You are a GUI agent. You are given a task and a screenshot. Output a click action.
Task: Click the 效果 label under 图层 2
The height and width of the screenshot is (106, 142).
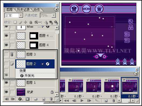[x=23, y=71]
